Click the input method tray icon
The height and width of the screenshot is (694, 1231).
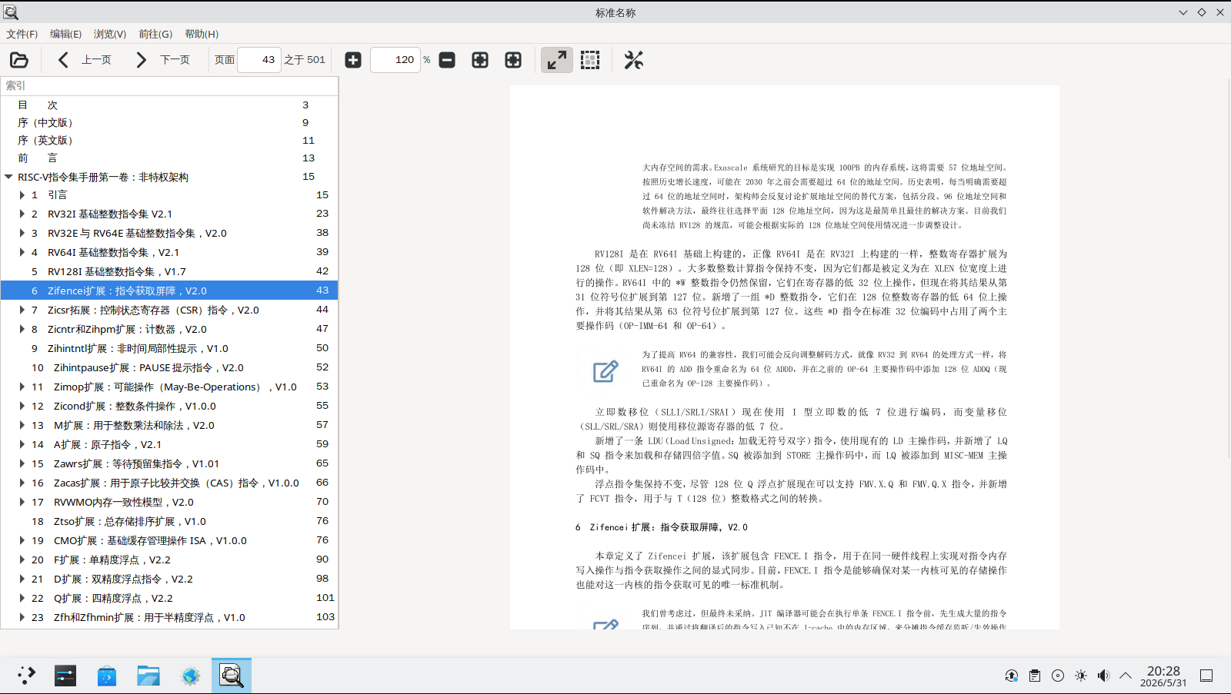click(1012, 676)
